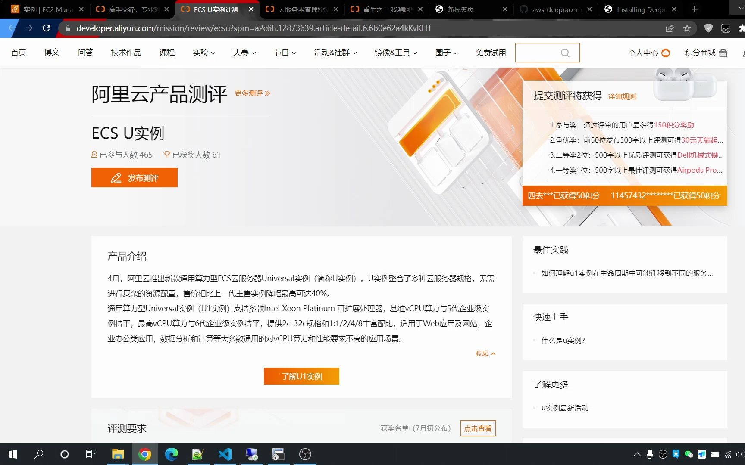The image size is (745, 465).
Task: Show hidden system tray icons
Action: pyautogui.click(x=637, y=454)
